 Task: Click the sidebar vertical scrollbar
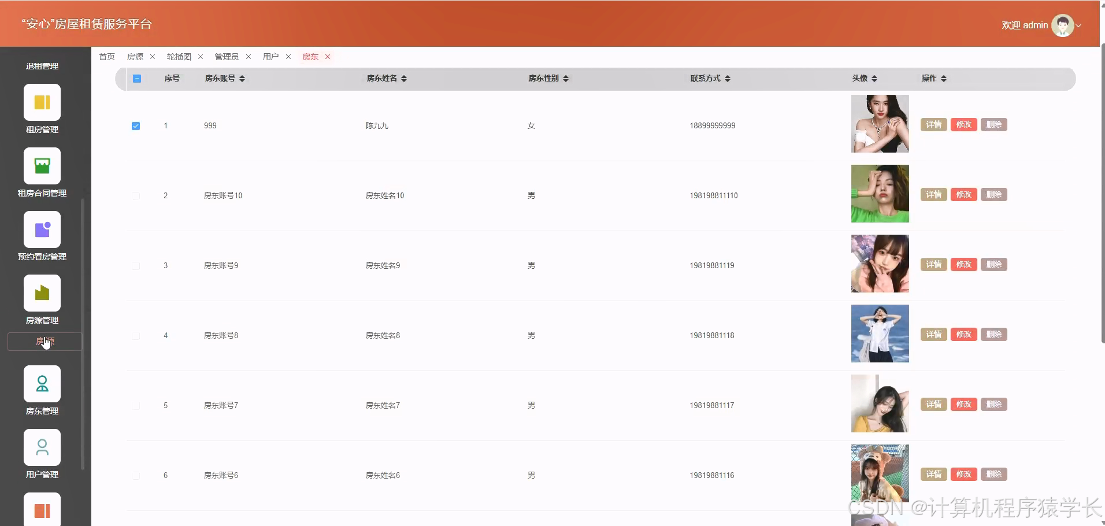(83, 334)
